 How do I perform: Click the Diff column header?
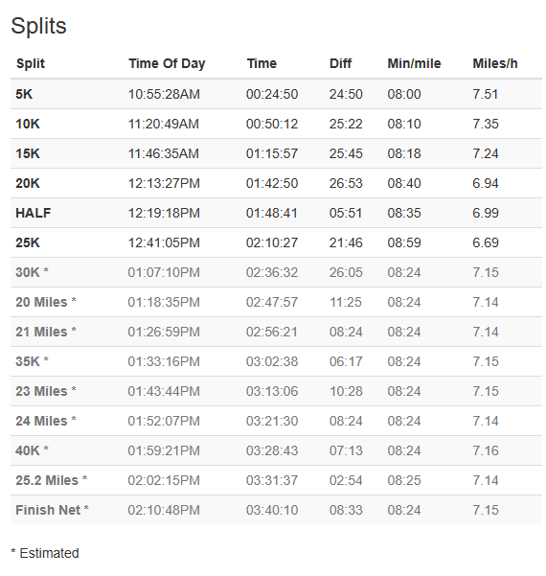click(340, 63)
